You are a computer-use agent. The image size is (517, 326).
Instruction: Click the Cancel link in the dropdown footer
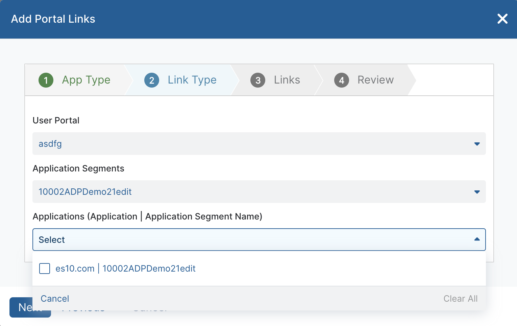point(55,299)
